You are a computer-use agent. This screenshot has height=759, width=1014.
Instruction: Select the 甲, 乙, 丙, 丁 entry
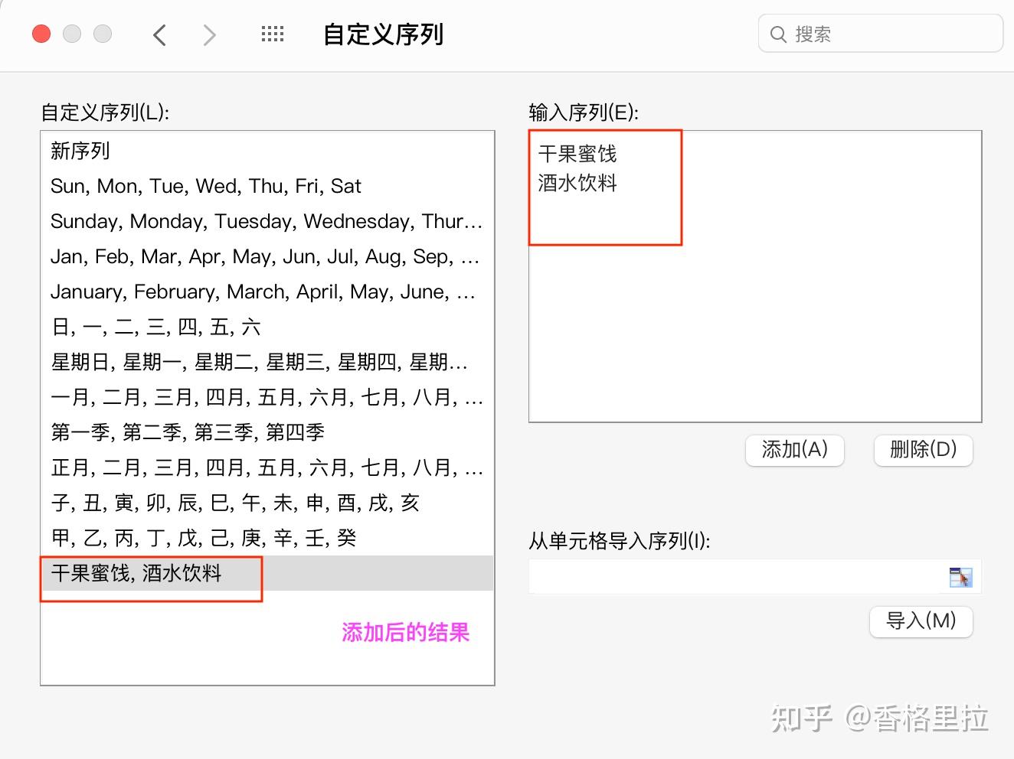267,538
